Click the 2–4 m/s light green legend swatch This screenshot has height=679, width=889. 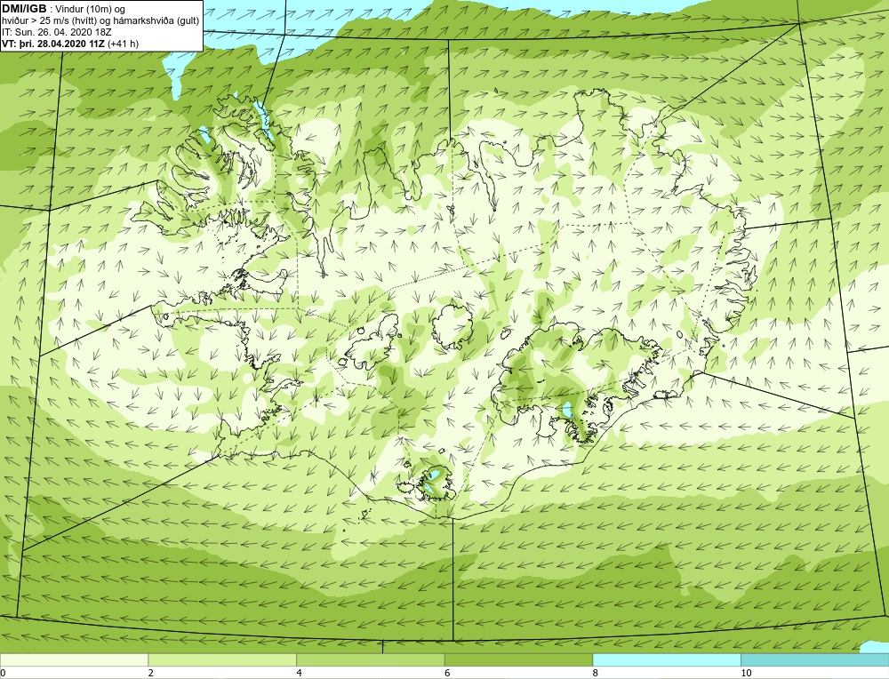click(x=222, y=660)
